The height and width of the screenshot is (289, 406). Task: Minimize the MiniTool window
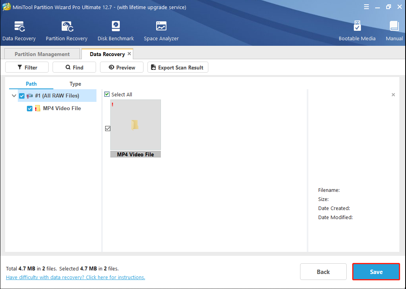378,7
